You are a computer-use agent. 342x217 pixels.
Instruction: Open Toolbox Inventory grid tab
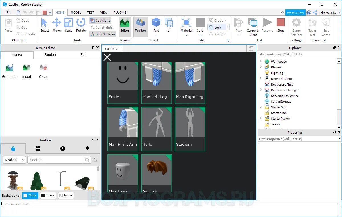click(x=38, y=149)
